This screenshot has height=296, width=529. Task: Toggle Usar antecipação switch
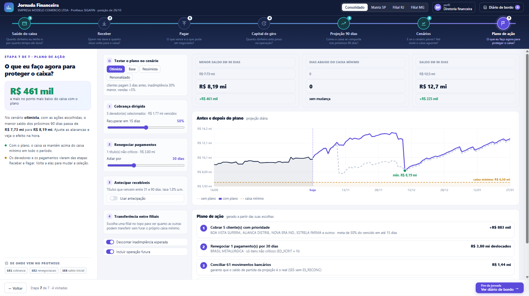(x=114, y=198)
